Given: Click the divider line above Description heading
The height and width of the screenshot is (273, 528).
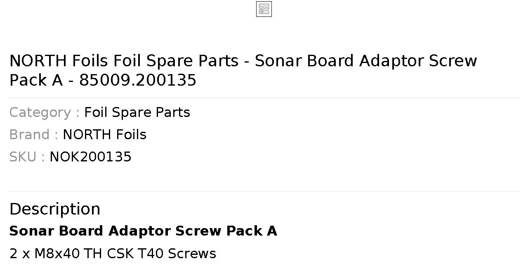Looking at the screenshot, I should pos(264,191).
